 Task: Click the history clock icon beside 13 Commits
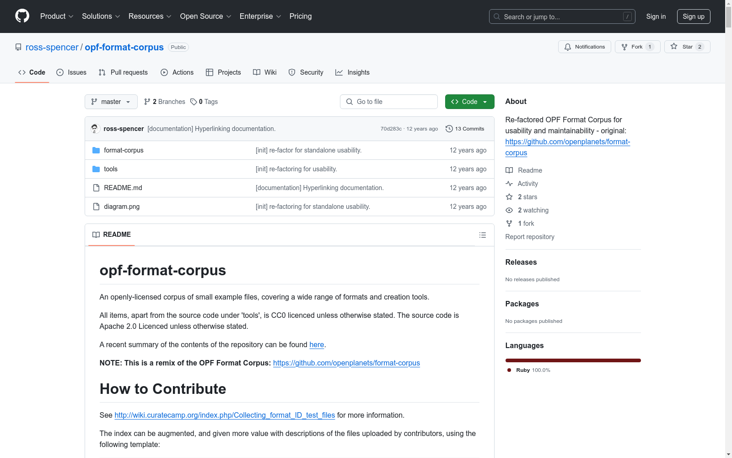(x=449, y=129)
